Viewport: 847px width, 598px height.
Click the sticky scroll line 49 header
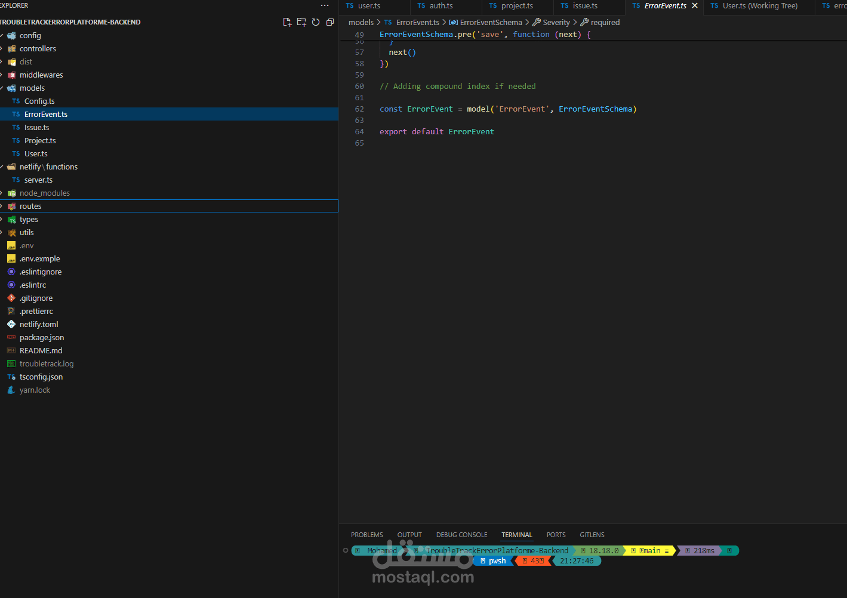485,35
